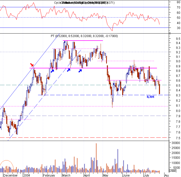Click the 9.1 price axis value
Image resolution: width=181 pixels, height=177 pixels.
(x=178, y=57)
